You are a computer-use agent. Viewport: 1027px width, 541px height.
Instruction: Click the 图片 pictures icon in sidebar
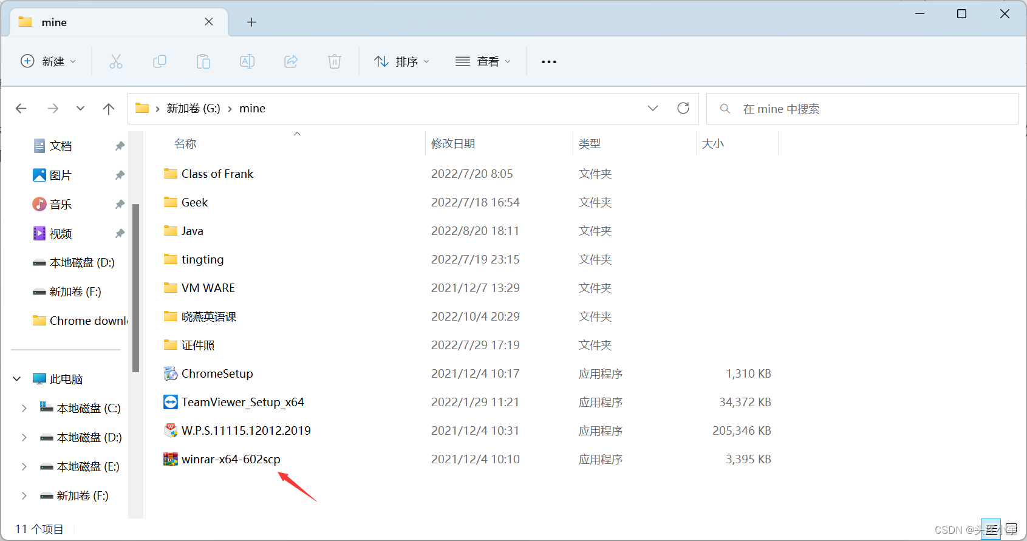(39, 175)
